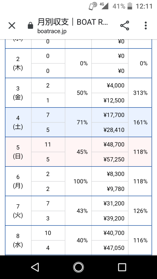Tap the 100% hit rate cell
The image size is (157, 279).
pyautogui.click(x=81, y=181)
